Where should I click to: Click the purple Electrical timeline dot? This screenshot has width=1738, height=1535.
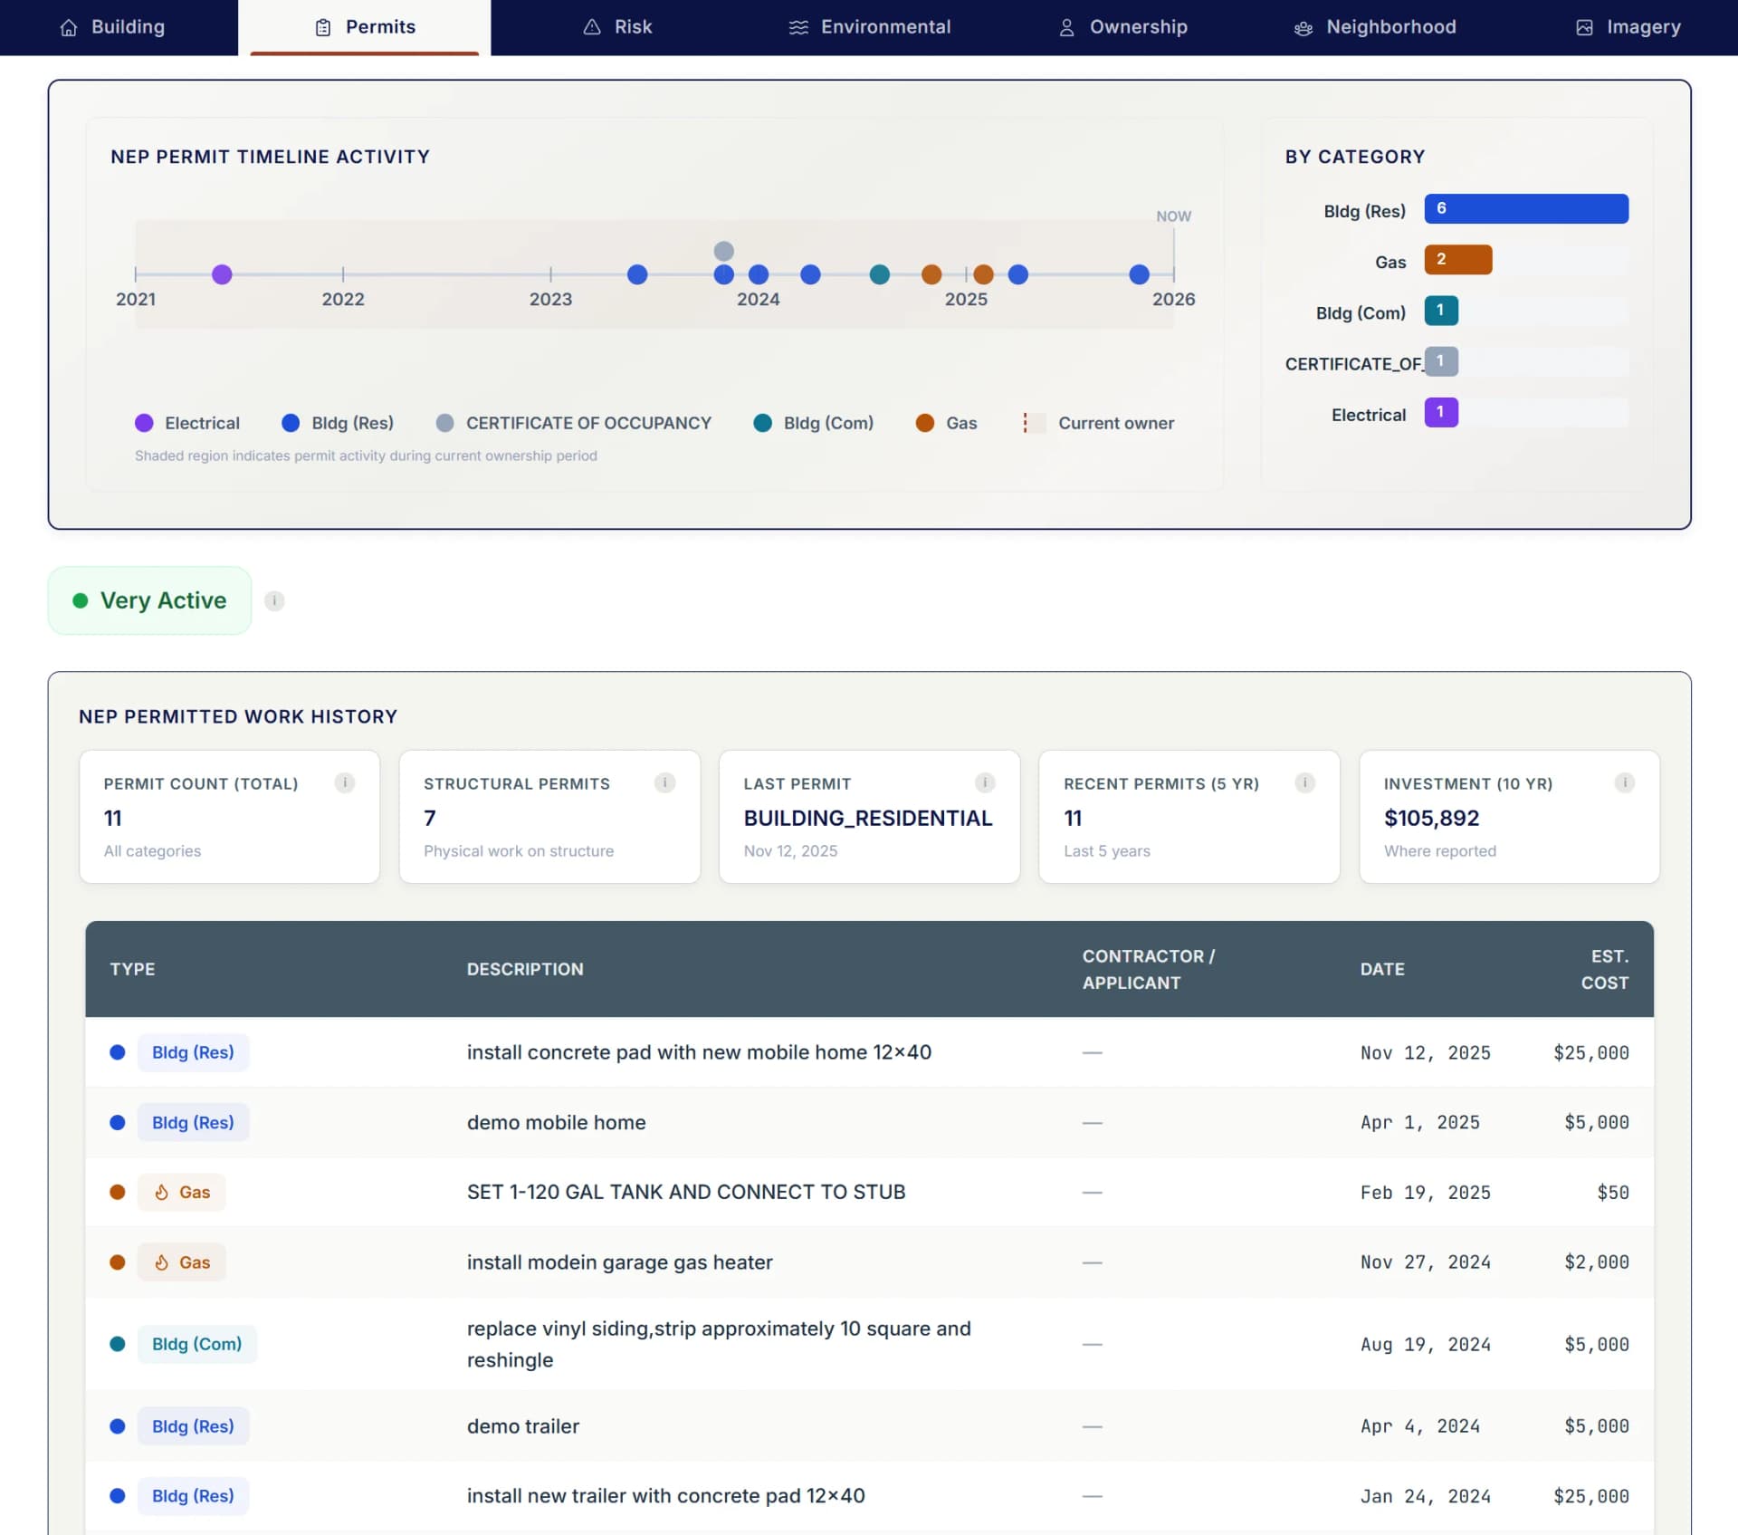[x=222, y=274]
